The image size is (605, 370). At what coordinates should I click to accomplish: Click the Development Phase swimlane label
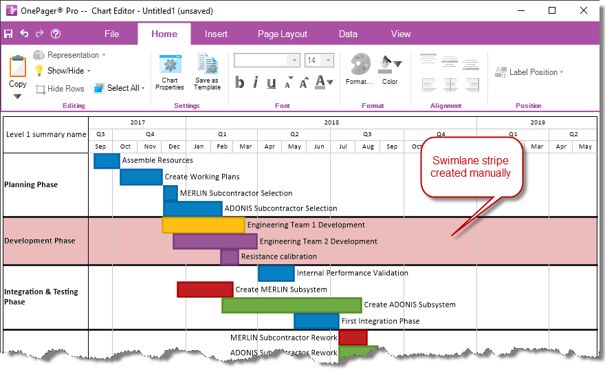click(40, 241)
